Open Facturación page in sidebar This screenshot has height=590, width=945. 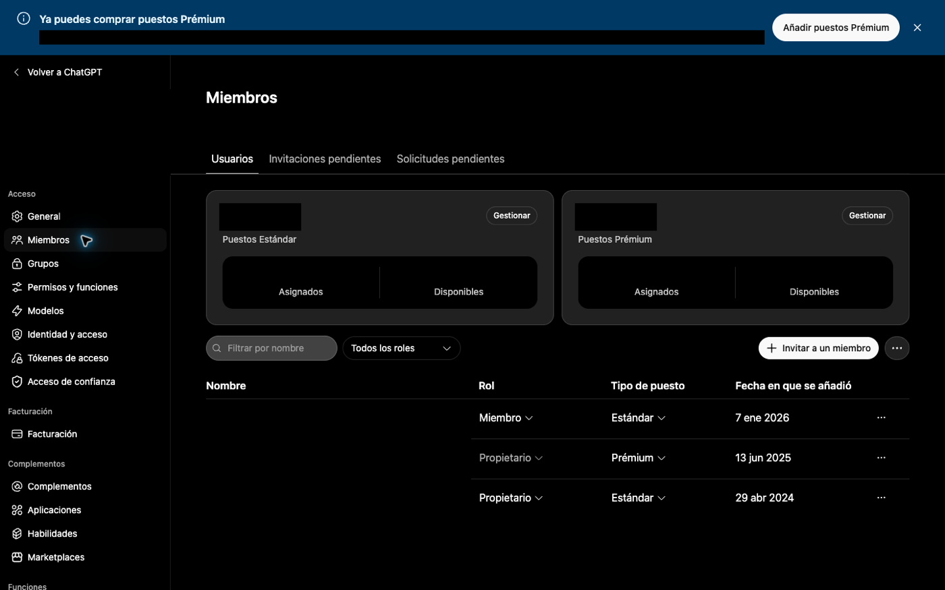(x=85, y=434)
